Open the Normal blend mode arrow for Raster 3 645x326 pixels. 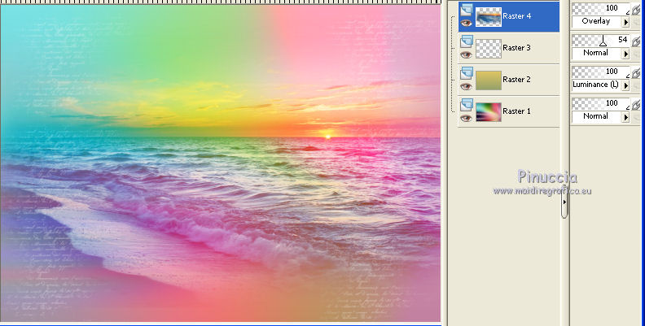[625, 54]
